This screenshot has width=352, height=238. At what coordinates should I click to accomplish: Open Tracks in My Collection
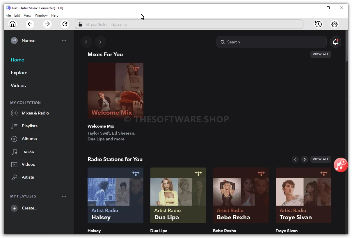pos(28,151)
